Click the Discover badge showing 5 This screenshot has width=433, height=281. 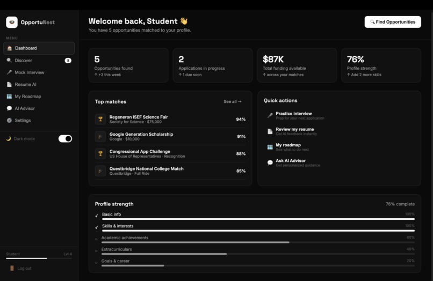click(68, 61)
